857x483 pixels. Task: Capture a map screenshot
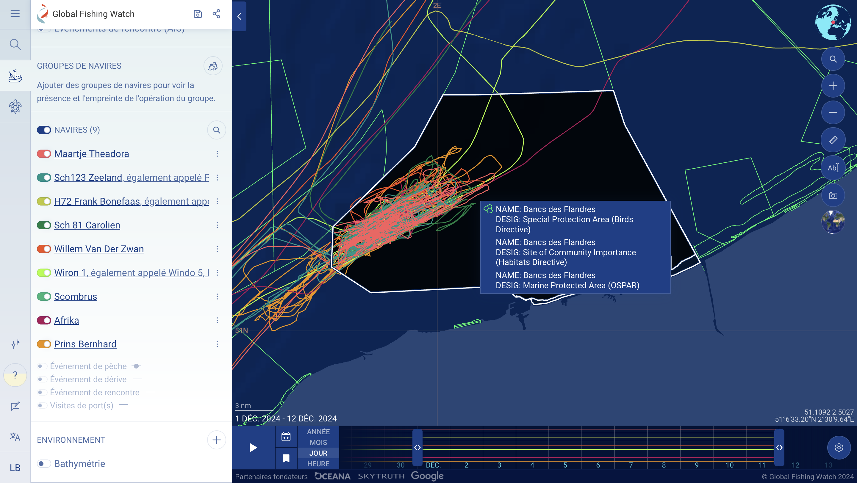click(x=833, y=195)
